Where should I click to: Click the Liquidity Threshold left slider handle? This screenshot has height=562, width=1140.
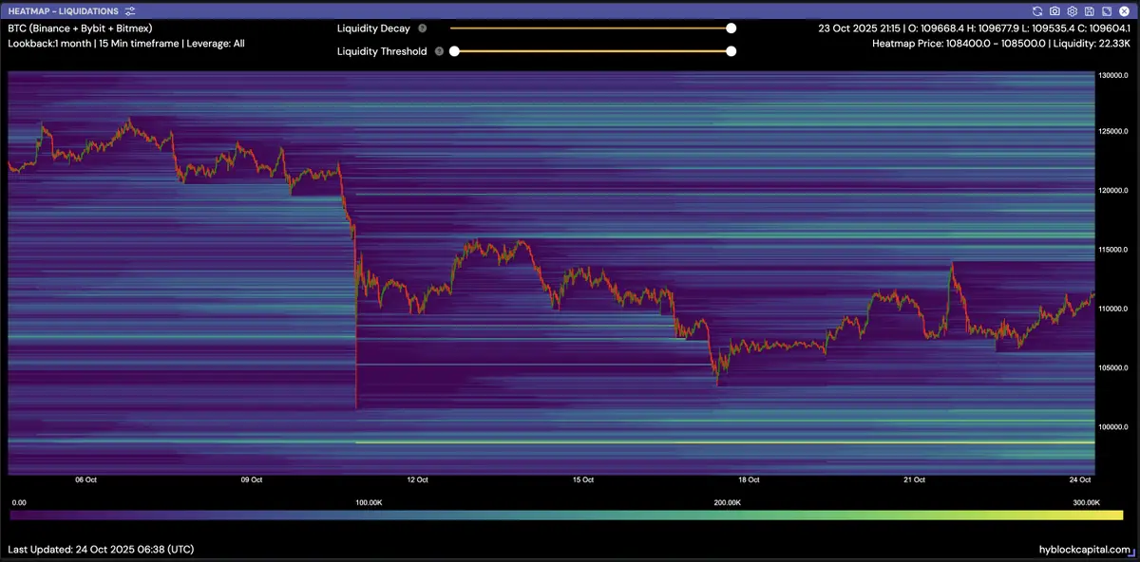tap(454, 51)
